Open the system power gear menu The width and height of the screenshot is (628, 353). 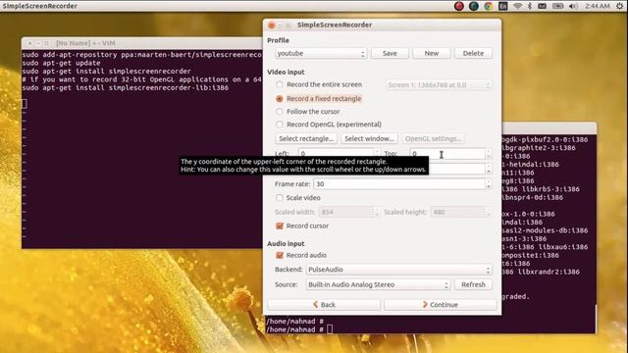pos(619,6)
